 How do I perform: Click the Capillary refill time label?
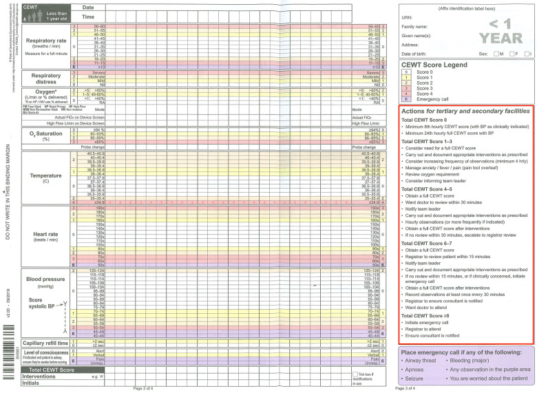[45, 343]
